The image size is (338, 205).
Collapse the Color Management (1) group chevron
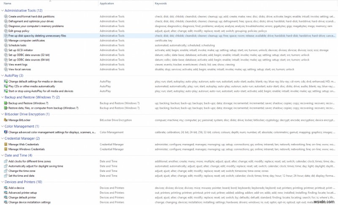tap(3, 126)
